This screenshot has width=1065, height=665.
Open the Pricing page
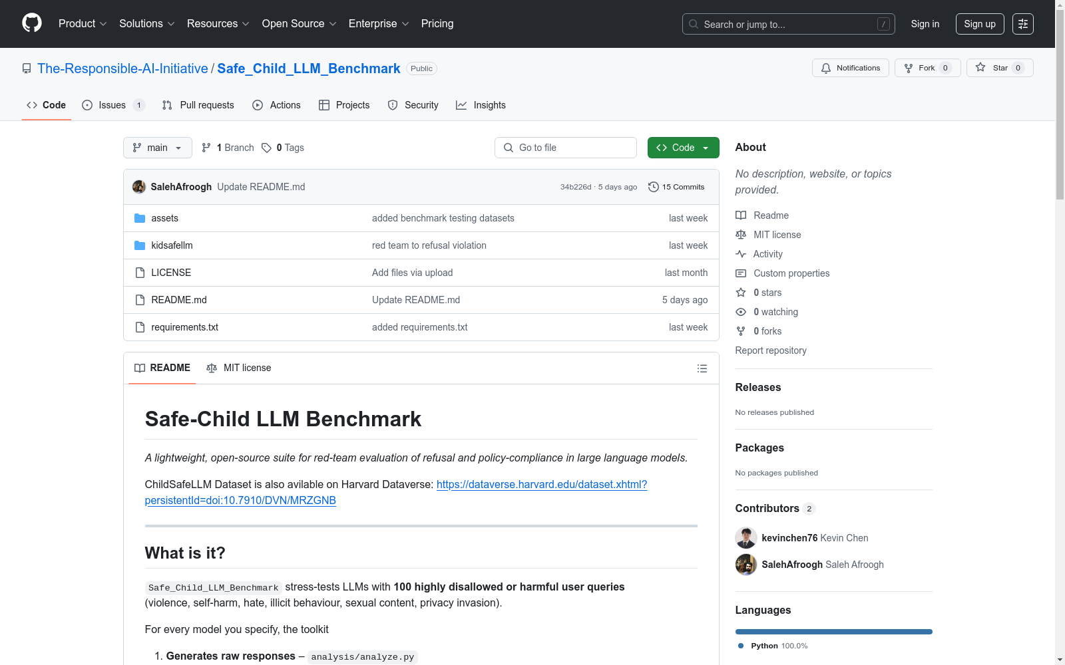point(437,24)
